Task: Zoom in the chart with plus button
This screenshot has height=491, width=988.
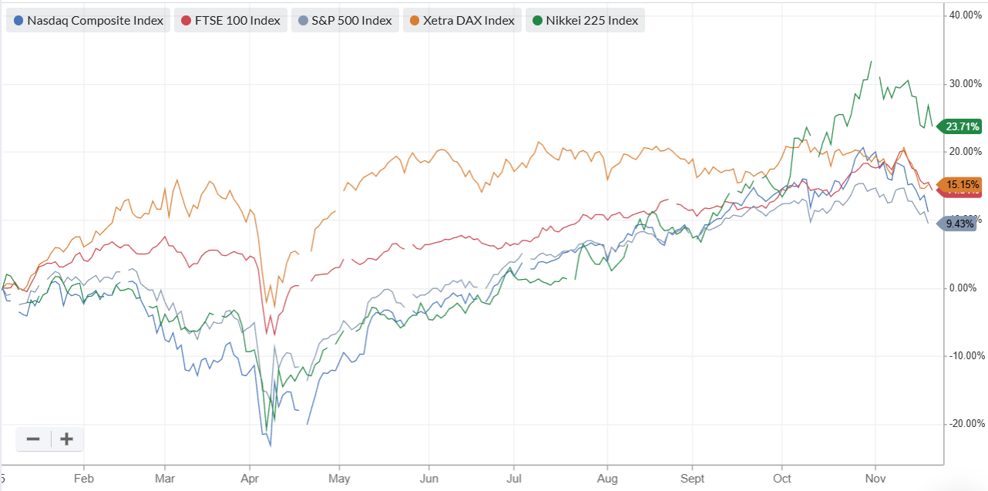Action: (x=67, y=439)
